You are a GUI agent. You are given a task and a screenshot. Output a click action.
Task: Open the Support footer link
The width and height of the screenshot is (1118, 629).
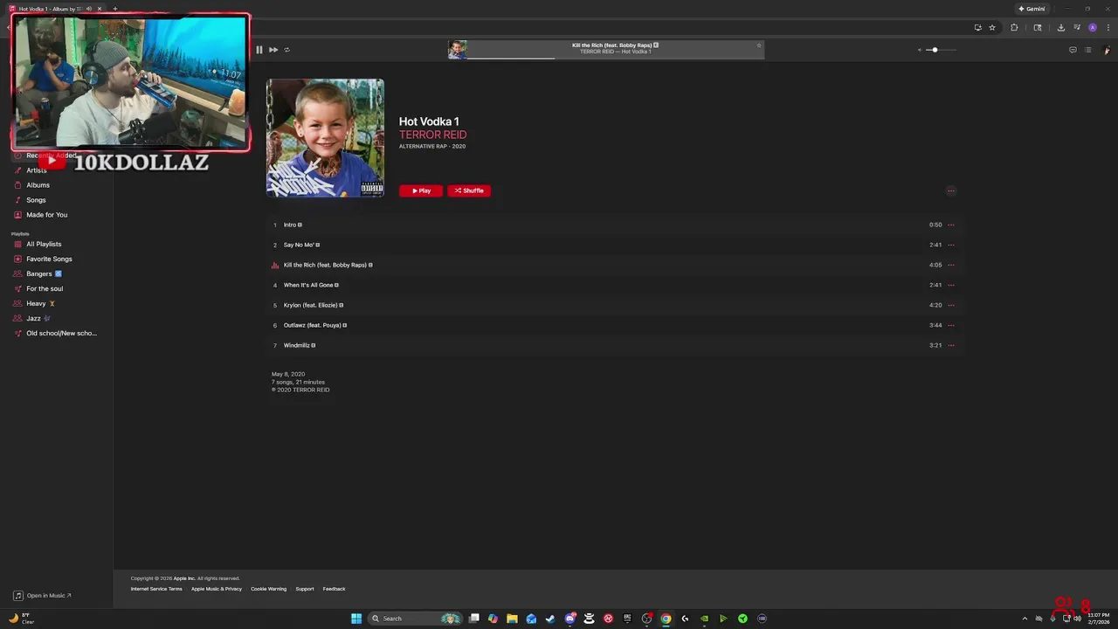(x=304, y=589)
